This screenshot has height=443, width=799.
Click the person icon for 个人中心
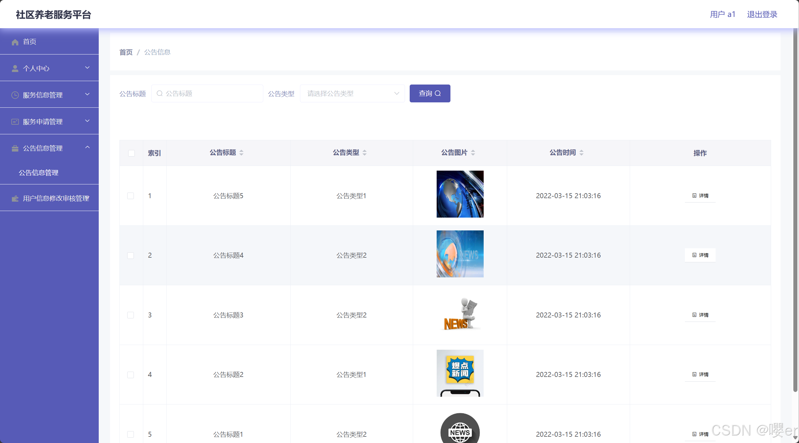click(x=15, y=69)
